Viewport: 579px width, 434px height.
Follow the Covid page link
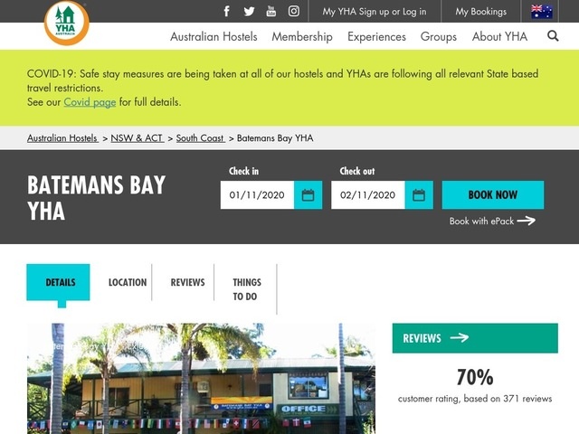[90, 102]
